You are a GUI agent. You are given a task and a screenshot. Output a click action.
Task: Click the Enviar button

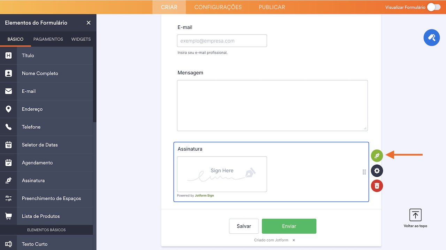(289, 226)
